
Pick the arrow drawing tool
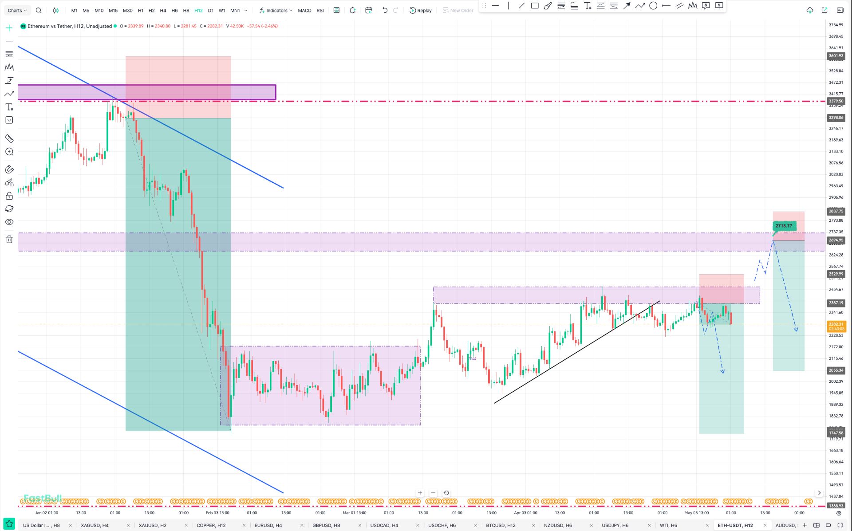coord(627,6)
